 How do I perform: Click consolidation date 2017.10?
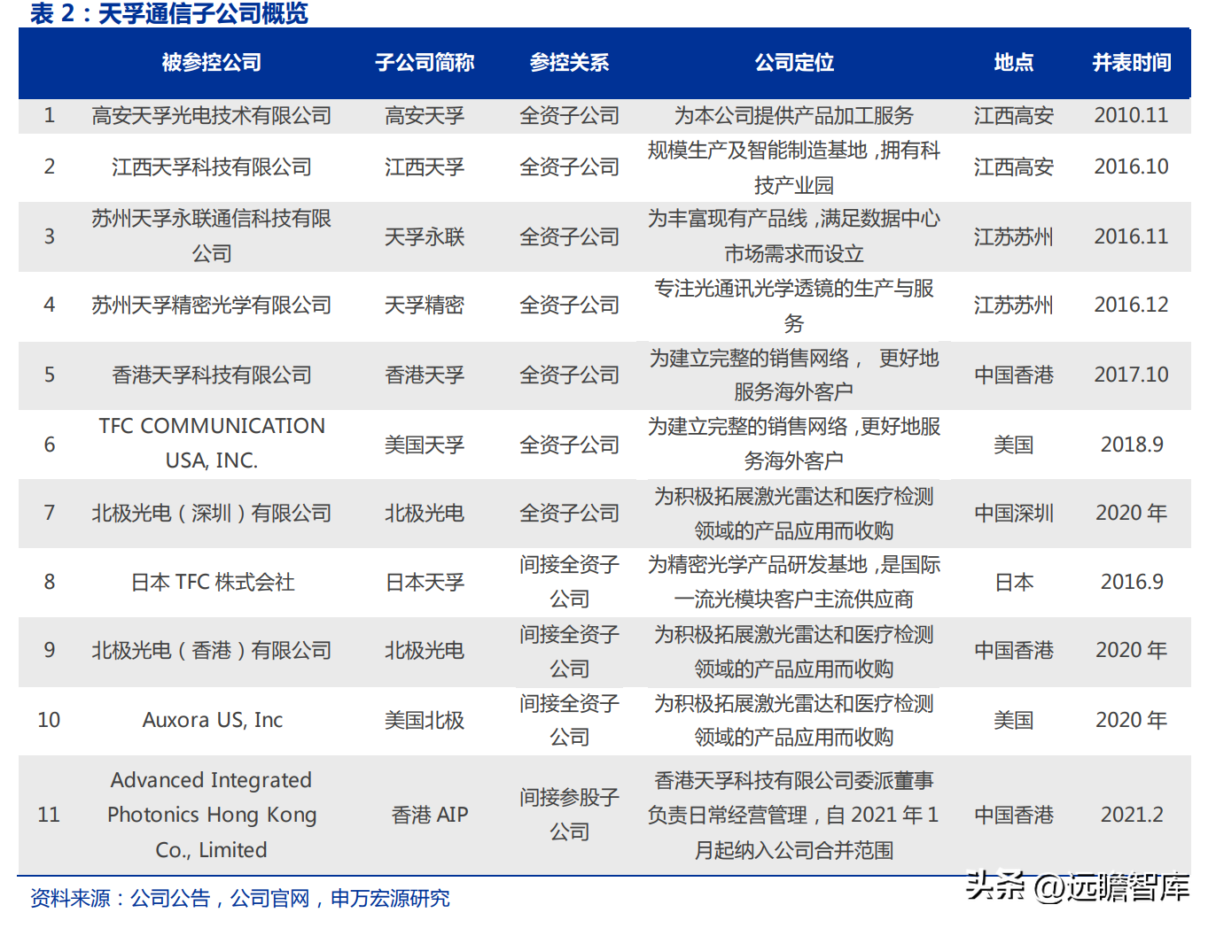(1132, 375)
